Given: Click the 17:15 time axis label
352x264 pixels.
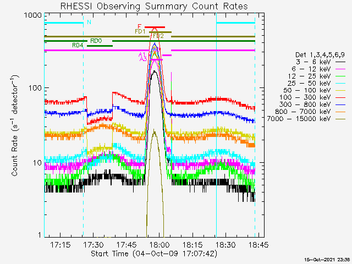Looking at the screenshot, I should [x=60, y=244].
